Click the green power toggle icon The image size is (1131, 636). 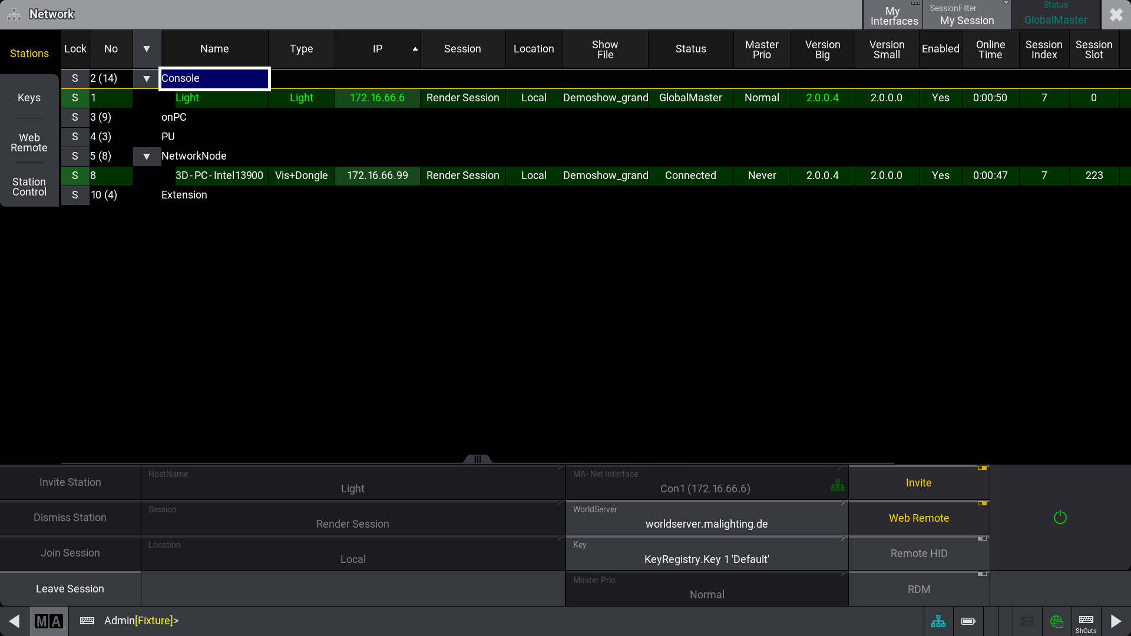[1060, 517]
